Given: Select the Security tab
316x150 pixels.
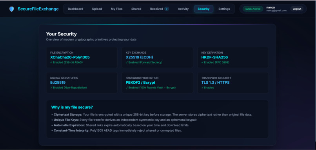Looking at the screenshot, I should tap(203, 9).
